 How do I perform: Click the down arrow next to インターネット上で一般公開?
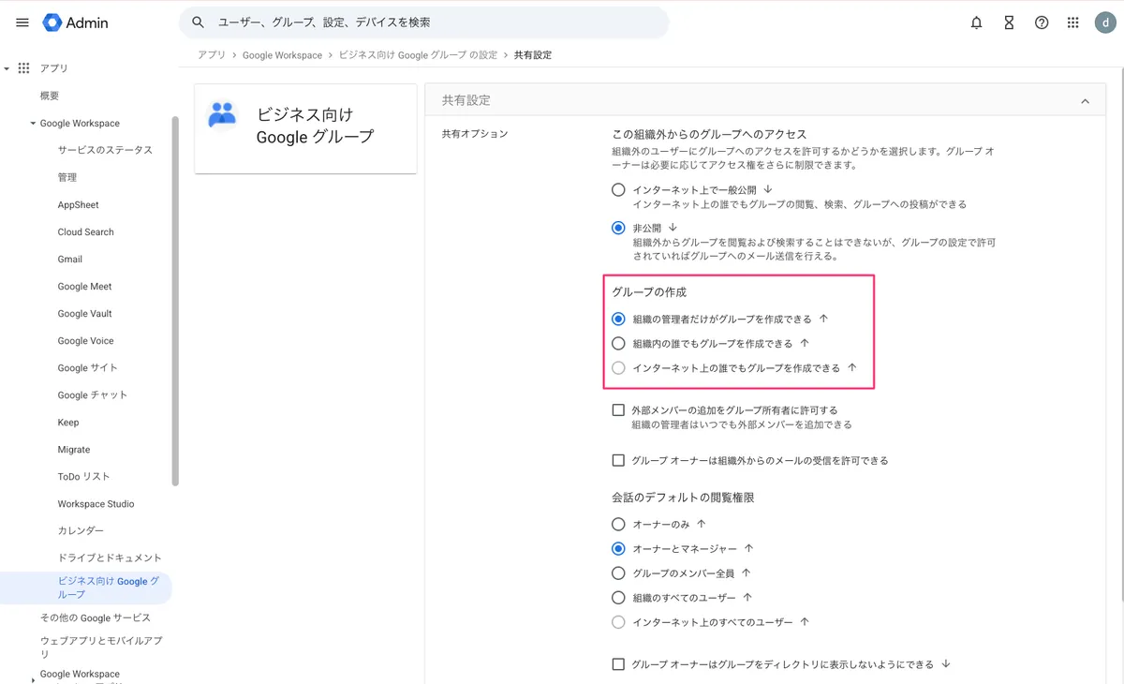[768, 189]
